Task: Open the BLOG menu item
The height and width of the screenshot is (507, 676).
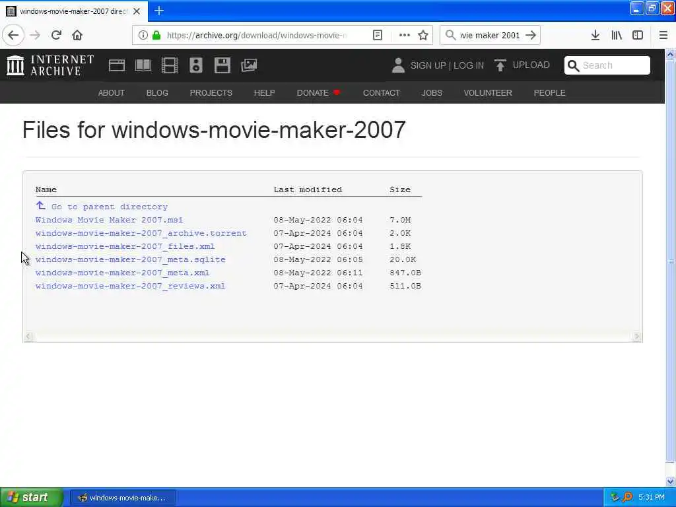Action: 157,92
